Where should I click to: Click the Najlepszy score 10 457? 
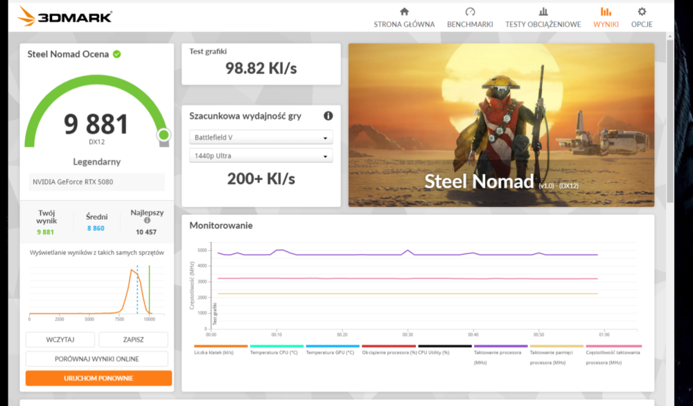pos(146,232)
